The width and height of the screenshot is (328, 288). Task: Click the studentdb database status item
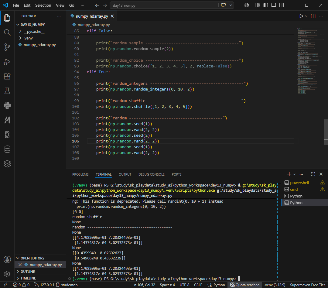(67, 285)
